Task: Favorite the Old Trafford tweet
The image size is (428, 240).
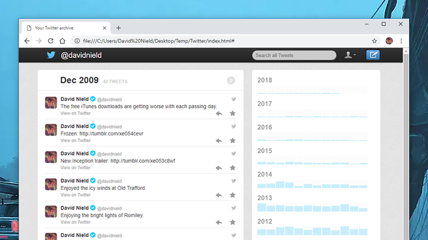Action: pyautogui.click(x=233, y=195)
